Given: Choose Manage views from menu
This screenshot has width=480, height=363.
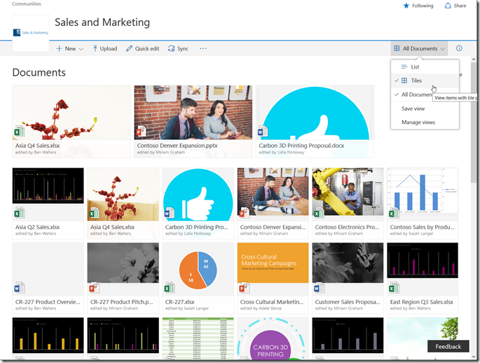Looking at the screenshot, I should pyautogui.click(x=418, y=122).
